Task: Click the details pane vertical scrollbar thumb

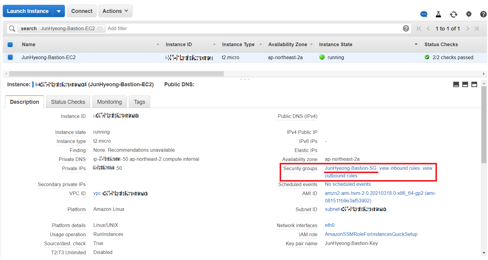Action: click(484, 125)
